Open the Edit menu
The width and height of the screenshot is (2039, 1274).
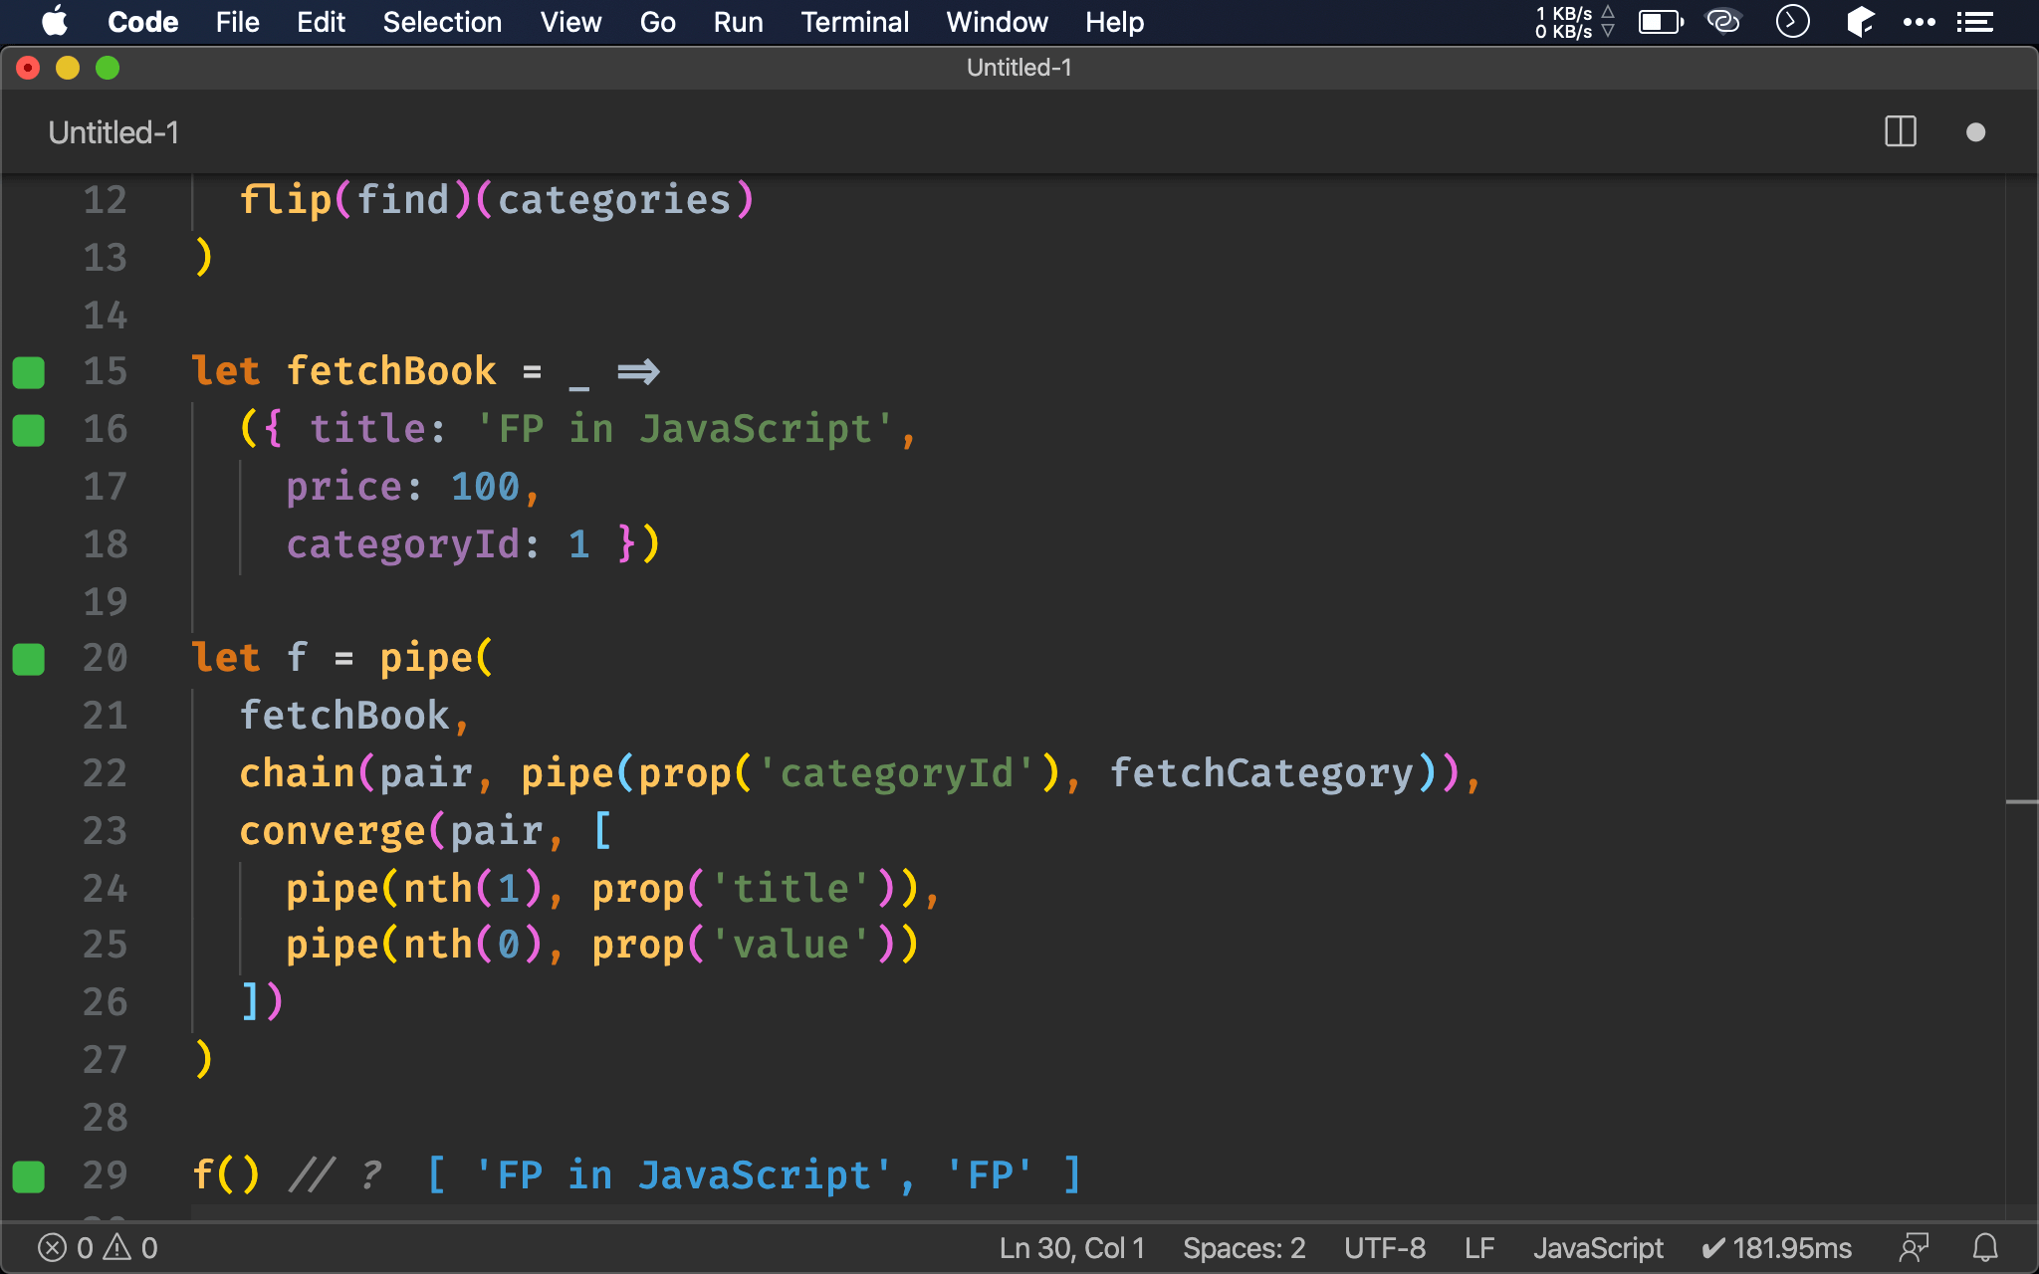pyautogui.click(x=321, y=22)
